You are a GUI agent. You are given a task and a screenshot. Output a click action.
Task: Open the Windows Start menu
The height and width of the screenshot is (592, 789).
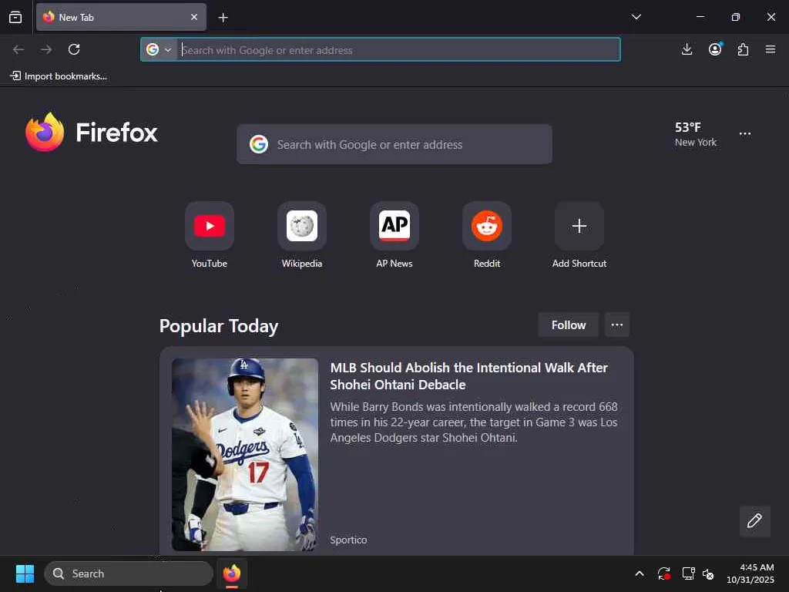pyautogui.click(x=25, y=573)
